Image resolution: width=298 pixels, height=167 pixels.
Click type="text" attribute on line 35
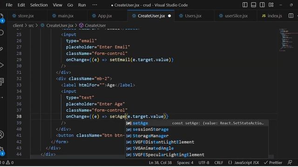[80, 97]
